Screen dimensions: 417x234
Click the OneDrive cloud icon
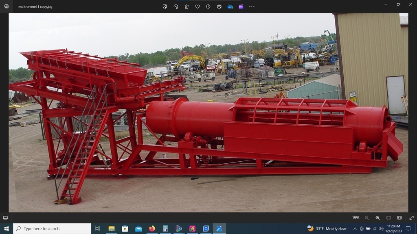tap(230, 6)
